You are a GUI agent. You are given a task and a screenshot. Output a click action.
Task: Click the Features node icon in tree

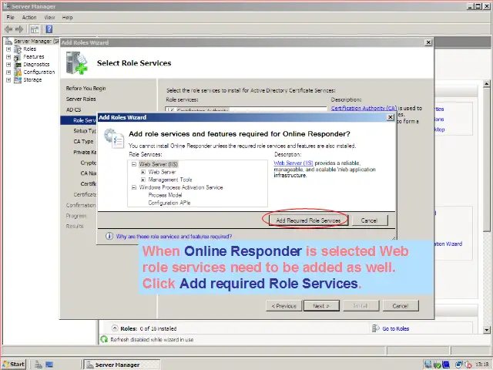[18, 57]
